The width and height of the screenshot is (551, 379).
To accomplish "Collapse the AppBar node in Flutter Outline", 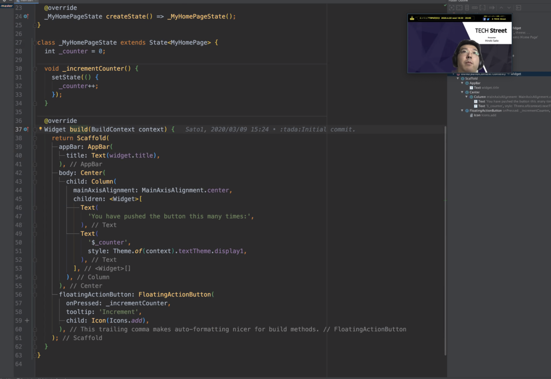I will point(462,83).
